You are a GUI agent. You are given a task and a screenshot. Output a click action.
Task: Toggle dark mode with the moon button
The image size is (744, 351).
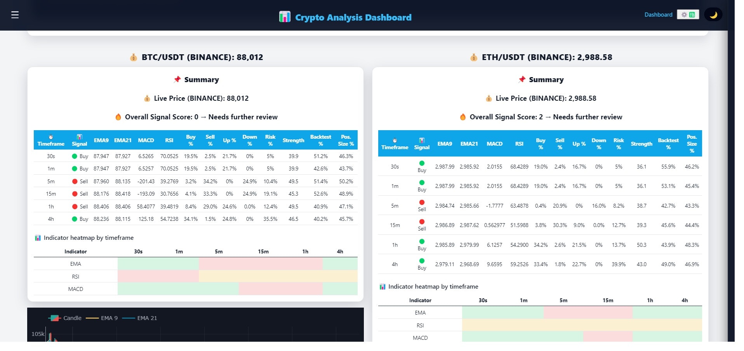[x=713, y=14]
